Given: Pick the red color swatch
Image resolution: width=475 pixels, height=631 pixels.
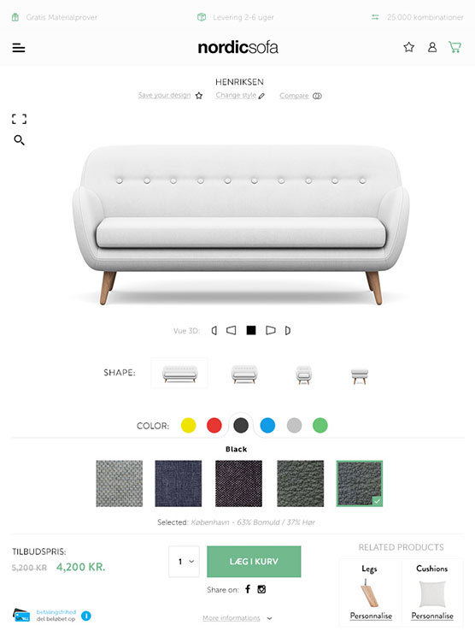Looking at the screenshot, I should click(214, 425).
